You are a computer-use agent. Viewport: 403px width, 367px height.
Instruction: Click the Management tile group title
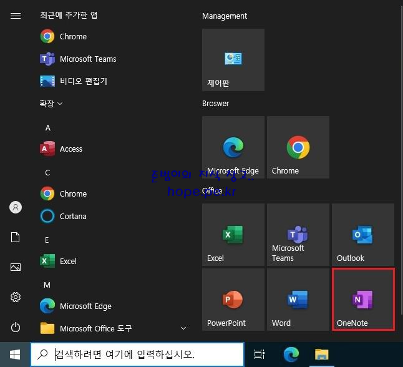click(x=225, y=16)
